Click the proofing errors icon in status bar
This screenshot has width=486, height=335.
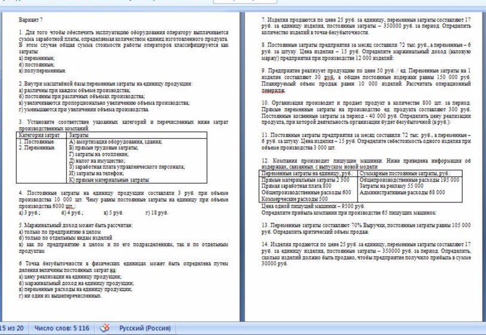click(105, 328)
